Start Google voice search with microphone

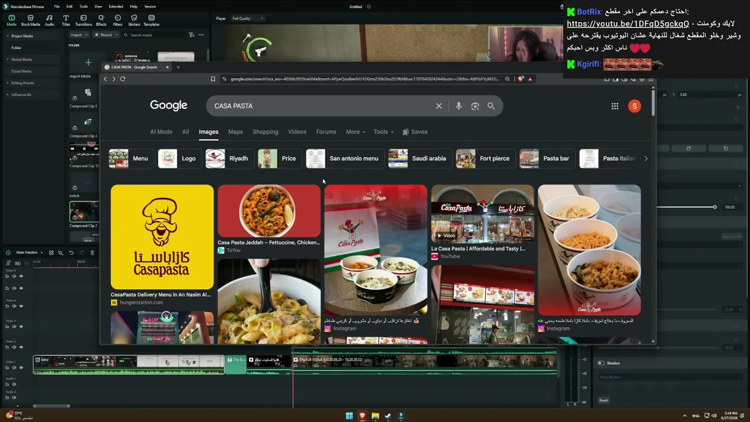click(x=459, y=106)
